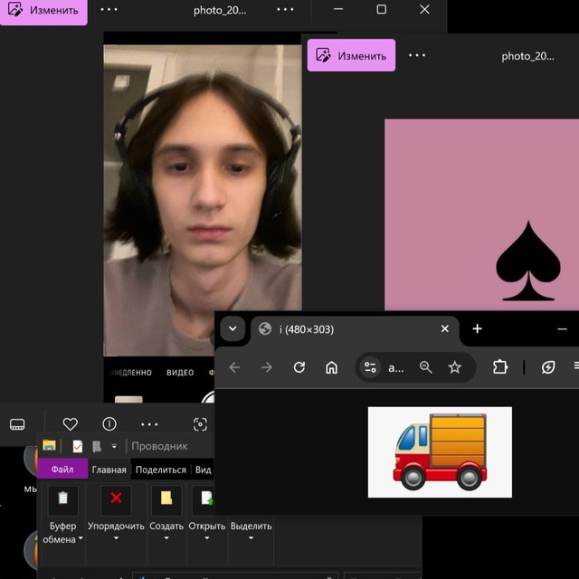Switch to the Поделиться ribbon tab
The width and height of the screenshot is (579, 579).
[161, 470]
